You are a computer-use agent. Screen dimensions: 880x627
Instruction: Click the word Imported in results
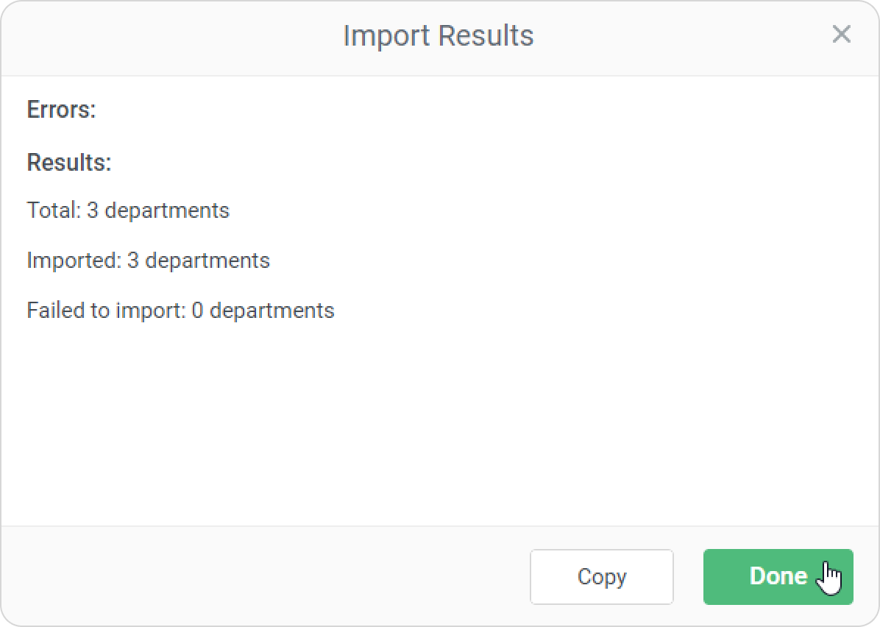click(73, 261)
